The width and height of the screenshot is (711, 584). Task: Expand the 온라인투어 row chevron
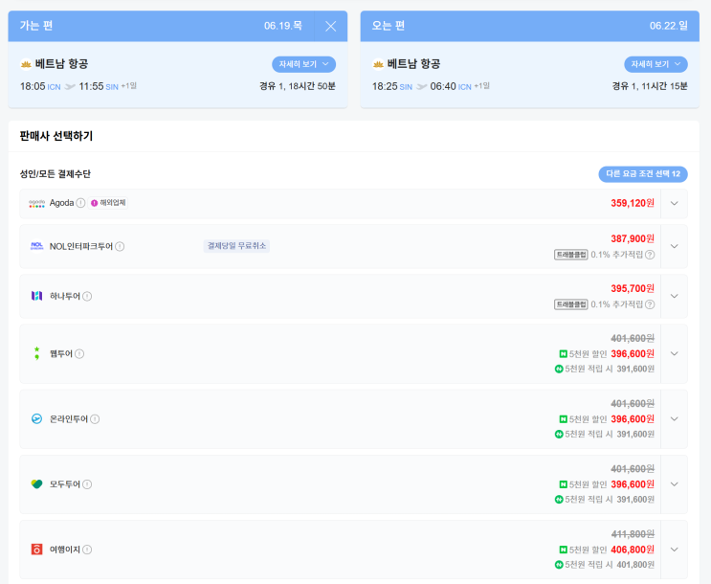675,418
